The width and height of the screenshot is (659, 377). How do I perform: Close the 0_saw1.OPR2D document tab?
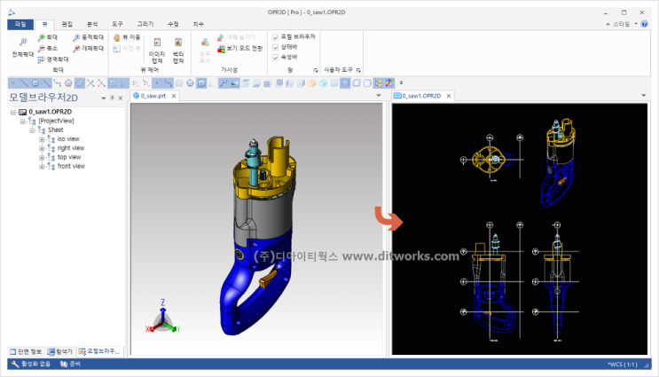tap(449, 97)
